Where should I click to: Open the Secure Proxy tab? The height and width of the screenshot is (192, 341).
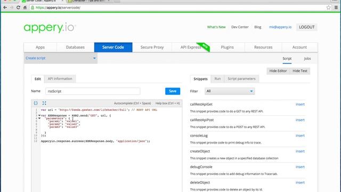pyautogui.click(x=152, y=47)
